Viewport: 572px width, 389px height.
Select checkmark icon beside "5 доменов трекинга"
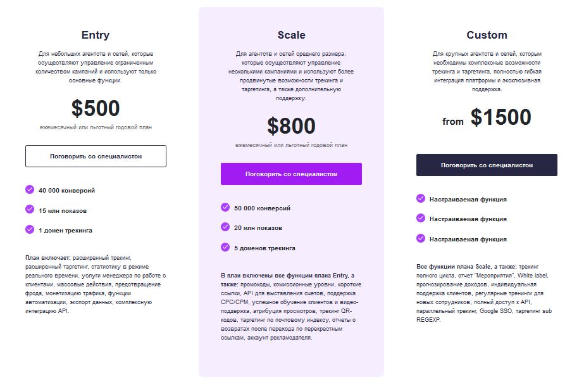click(225, 247)
